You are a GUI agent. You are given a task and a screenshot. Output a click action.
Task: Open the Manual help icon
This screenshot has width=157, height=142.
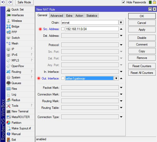(9, 134)
